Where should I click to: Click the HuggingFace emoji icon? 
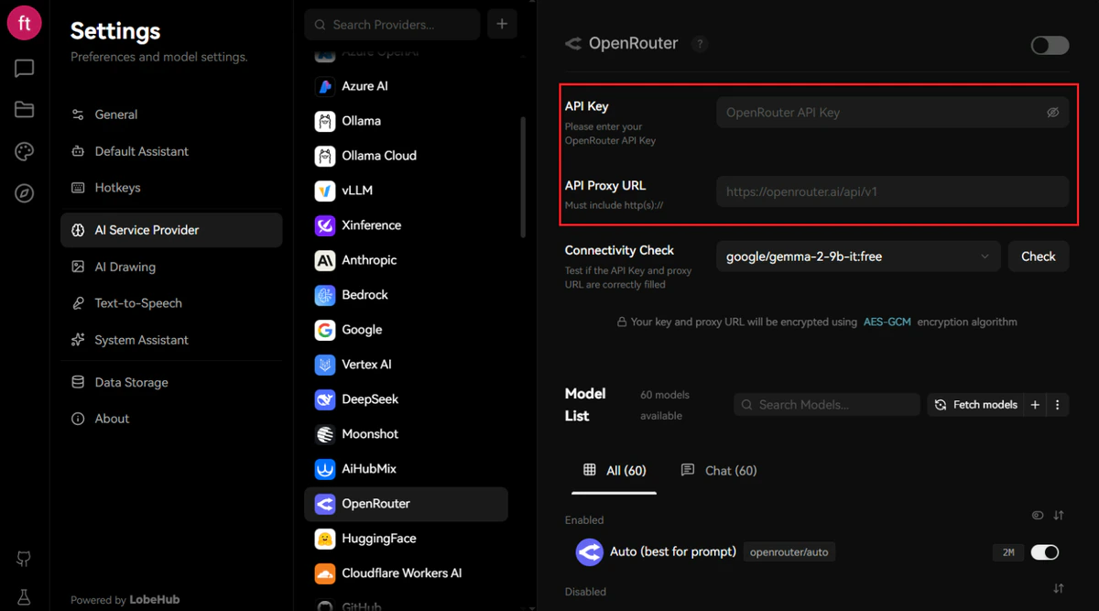point(325,539)
